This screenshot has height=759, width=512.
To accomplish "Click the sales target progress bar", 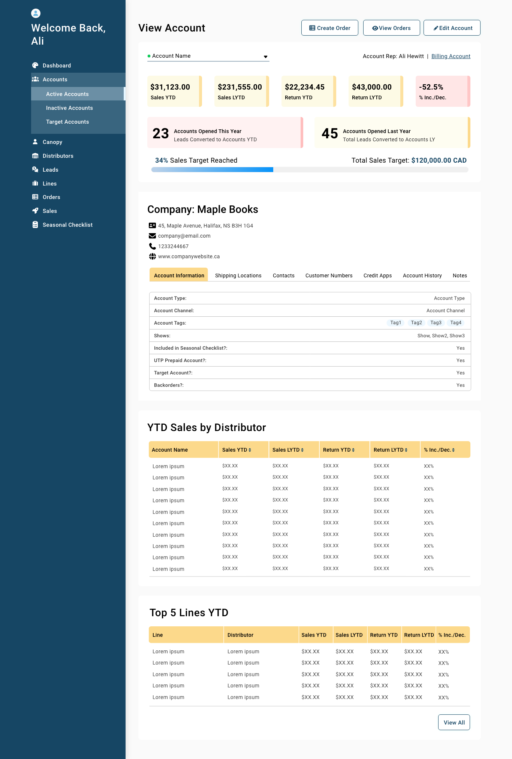I will click(310, 170).
